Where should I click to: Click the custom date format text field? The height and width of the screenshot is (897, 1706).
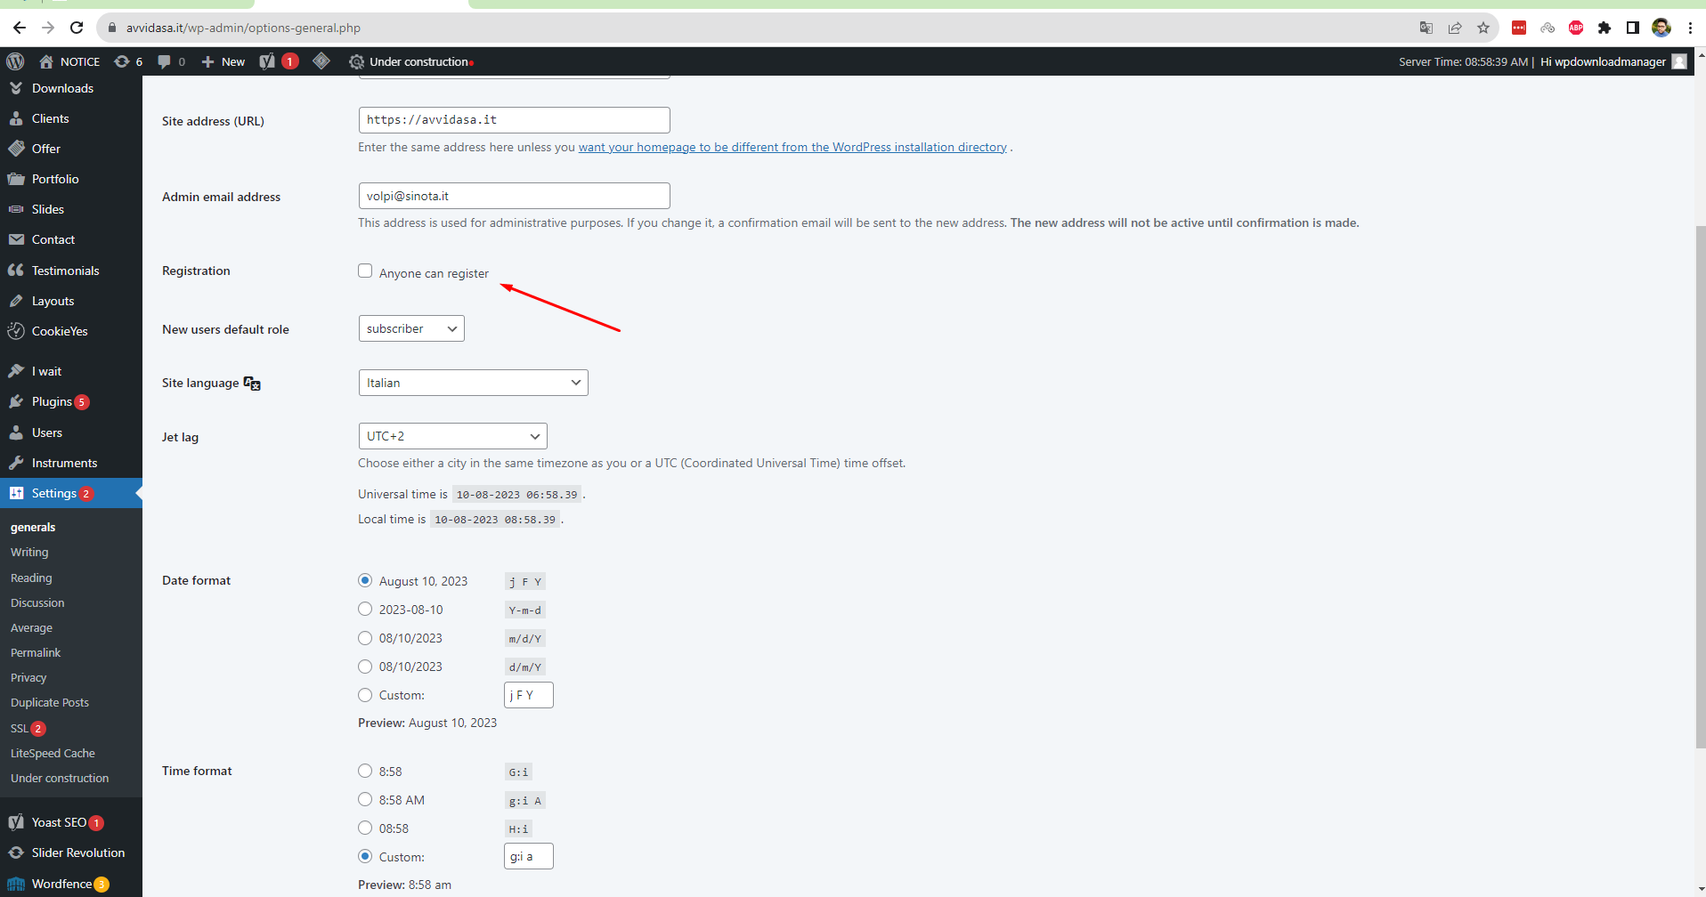pos(529,695)
